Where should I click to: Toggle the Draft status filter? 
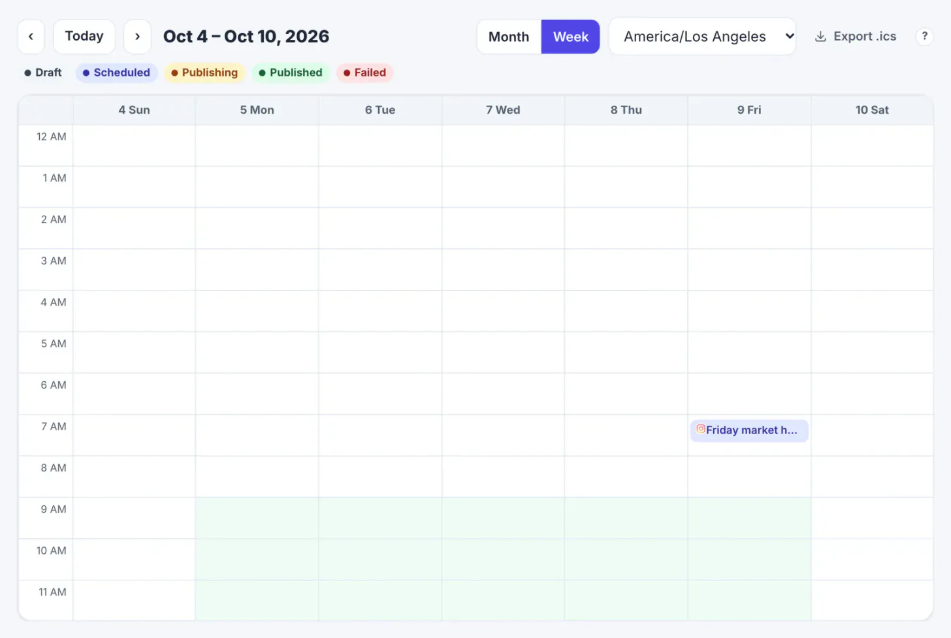point(43,72)
